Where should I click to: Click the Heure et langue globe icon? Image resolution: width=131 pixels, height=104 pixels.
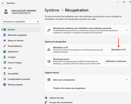[5, 63]
